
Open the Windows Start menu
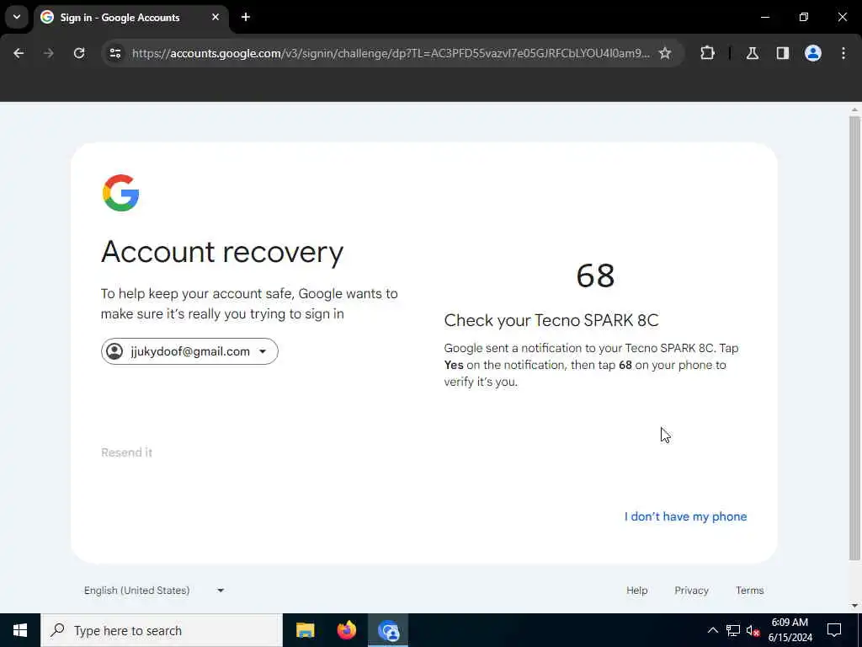point(20,630)
